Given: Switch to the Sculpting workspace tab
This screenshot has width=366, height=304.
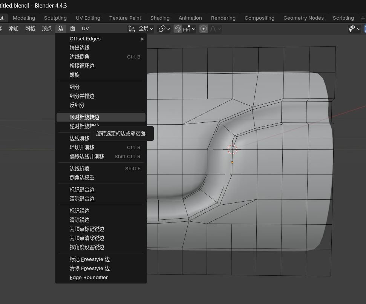Looking at the screenshot, I should pyautogui.click(x=55, y=18).
